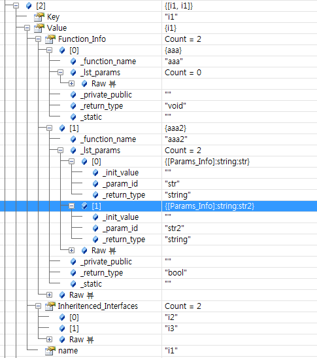Click the {[Params_Info]:string:str} value cell
Image resolution: width=317 pixels, height=358 pixels.
[x=207, y=162]
